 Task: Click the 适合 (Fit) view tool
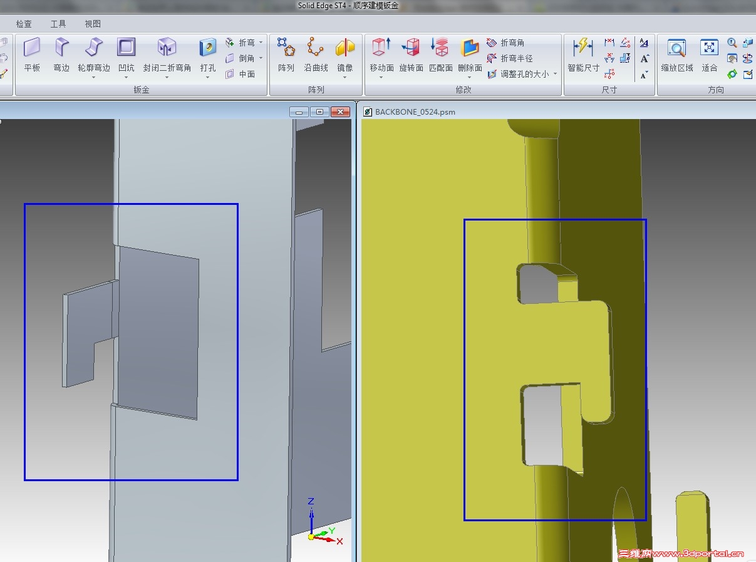709,55
